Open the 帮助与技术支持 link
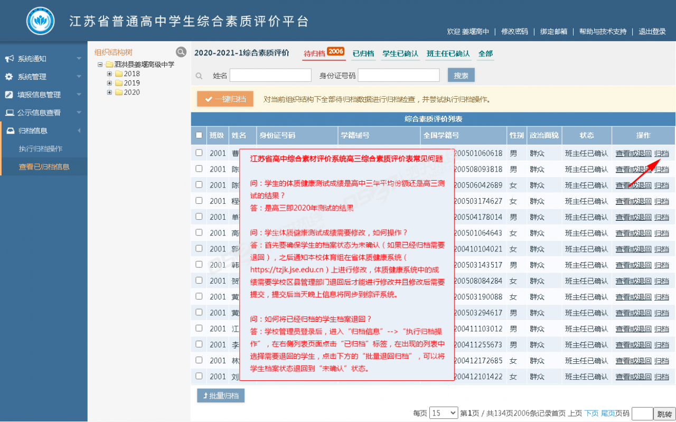Screen dimensions: 676x422 (603, 32)
